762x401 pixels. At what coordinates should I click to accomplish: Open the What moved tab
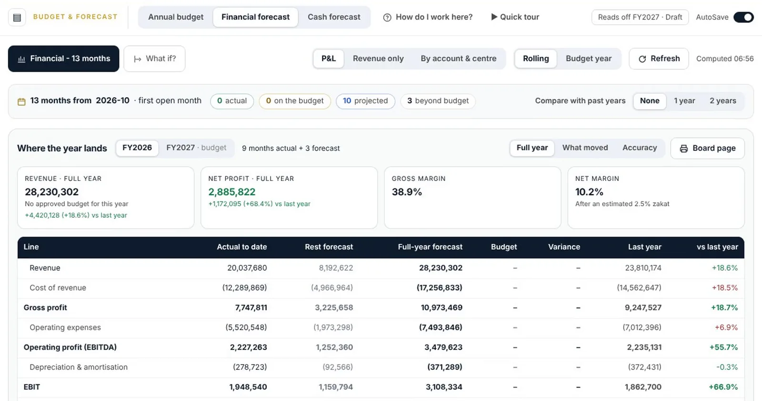tap(585, 148)
